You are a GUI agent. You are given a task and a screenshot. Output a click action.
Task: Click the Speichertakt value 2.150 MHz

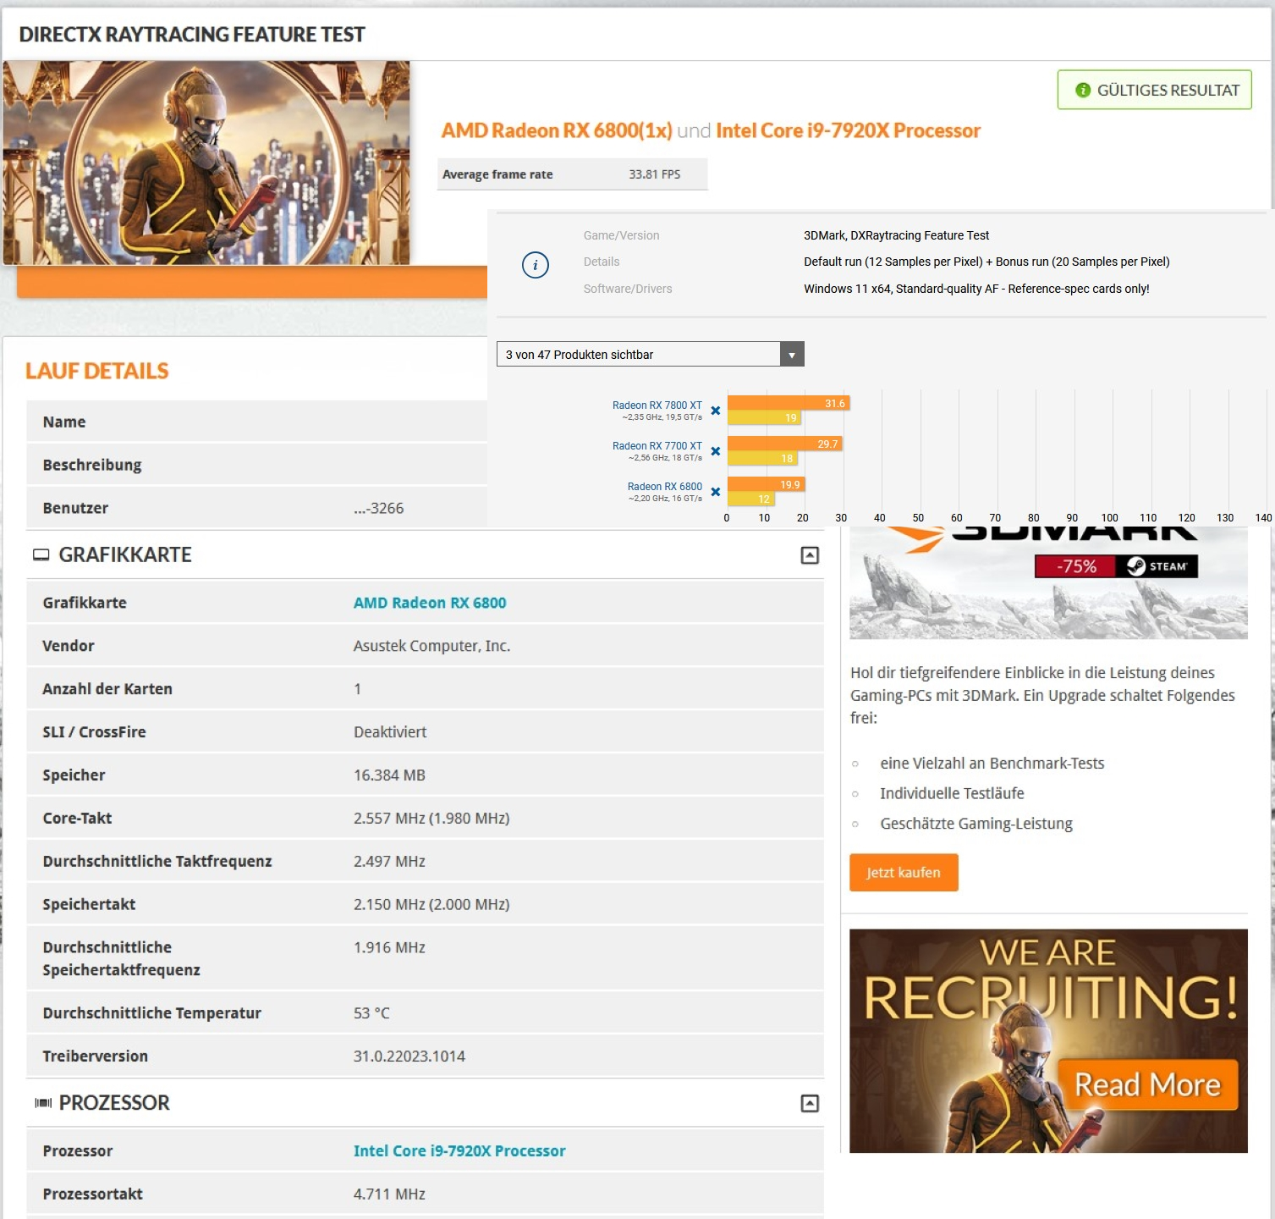click(431, 905)
